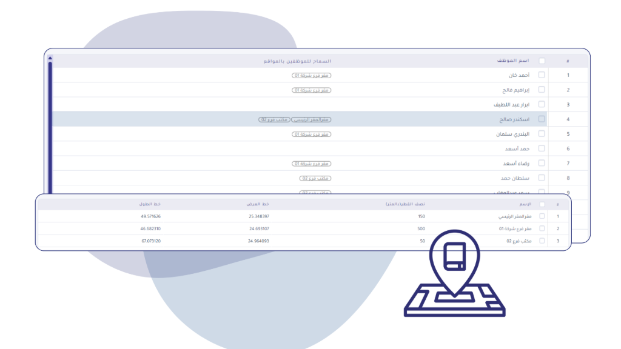Click مقر فرع شركة 01 tag for أحمد خان

311,76
